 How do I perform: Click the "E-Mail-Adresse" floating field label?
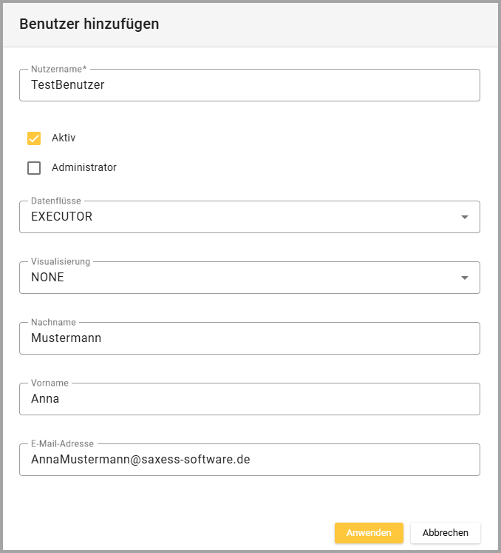coord(62,443)
